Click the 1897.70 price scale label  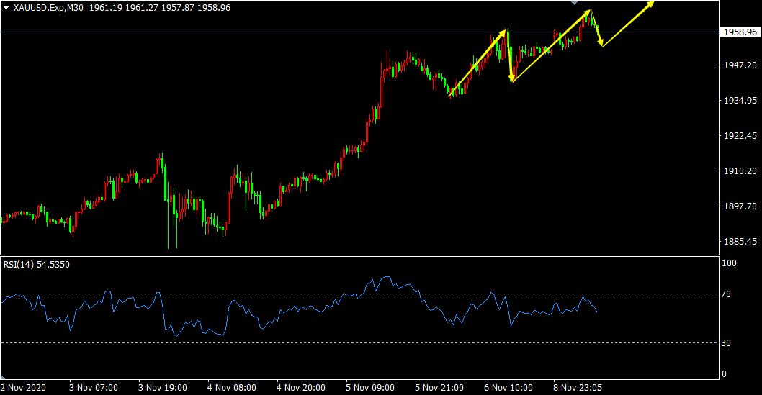740,206
